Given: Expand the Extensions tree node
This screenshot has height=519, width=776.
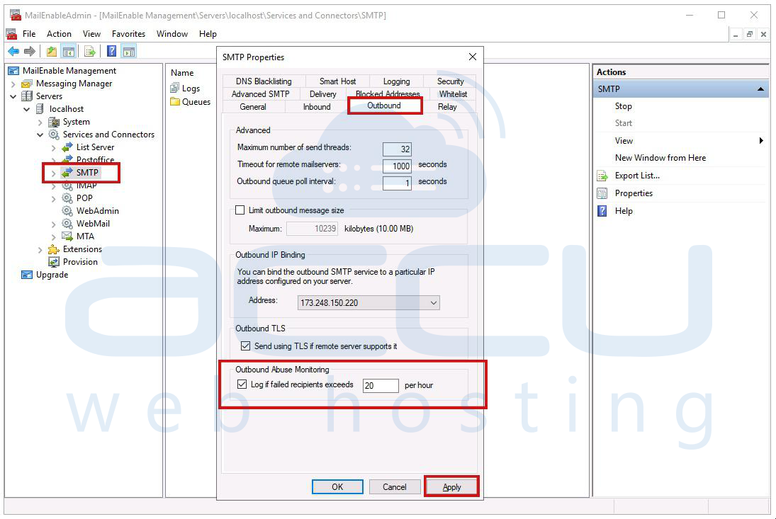Looking at the screenshot, I should tap(40, 250).
